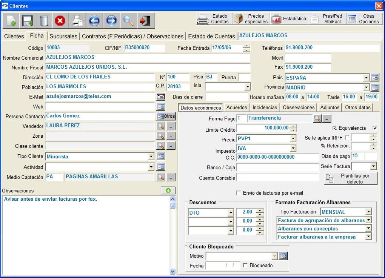Screen dimensions: 385x278
Task: Toggle R. Equivalencia checkbox
Action: pyautogui.click(x=375, y=128)
